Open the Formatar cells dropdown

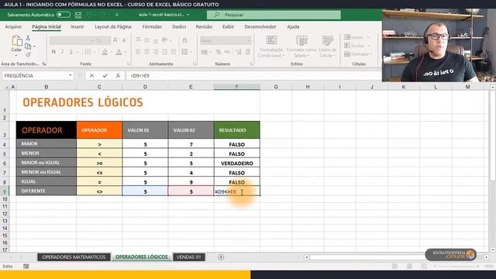click(x=358, y=54)
